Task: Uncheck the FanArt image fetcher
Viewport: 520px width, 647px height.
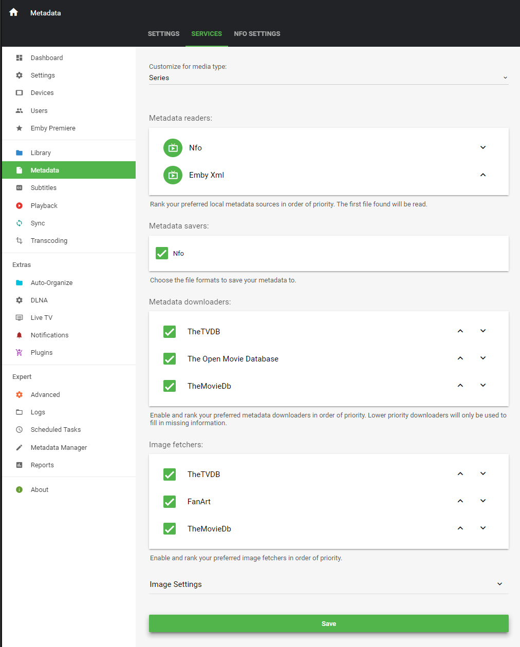Action: click(x=170, y=502)
